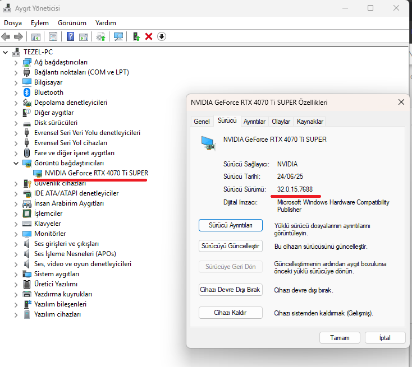The width and height of the screenshot is (412, 367).
Task: Expand Ses İşleme Nesneleri (APOs)
Action: (x=16, y=254)
